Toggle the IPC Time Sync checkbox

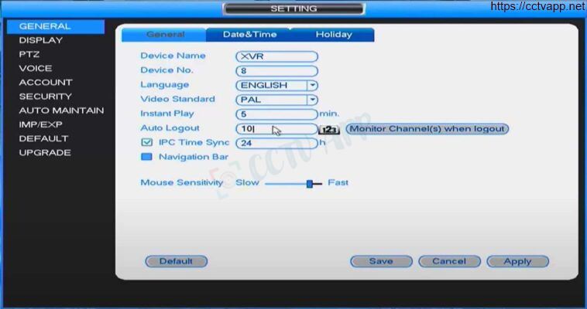click(x=147, y=142)
